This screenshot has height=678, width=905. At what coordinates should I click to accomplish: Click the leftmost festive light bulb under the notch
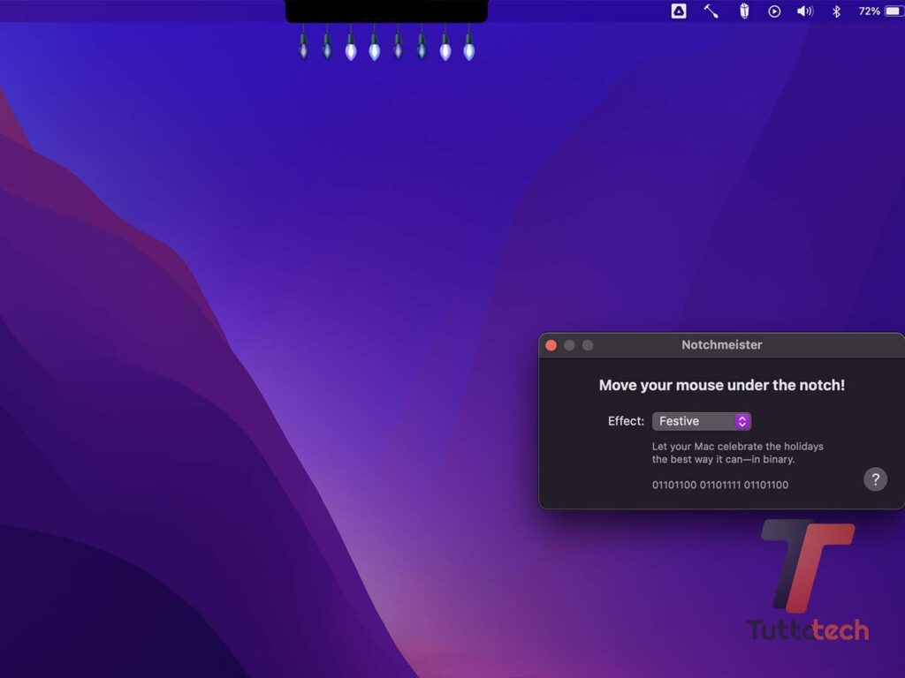pyautogui.click(x=303, y=49)
